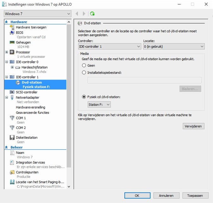Click the COM 1 port icon

point(12,118)
